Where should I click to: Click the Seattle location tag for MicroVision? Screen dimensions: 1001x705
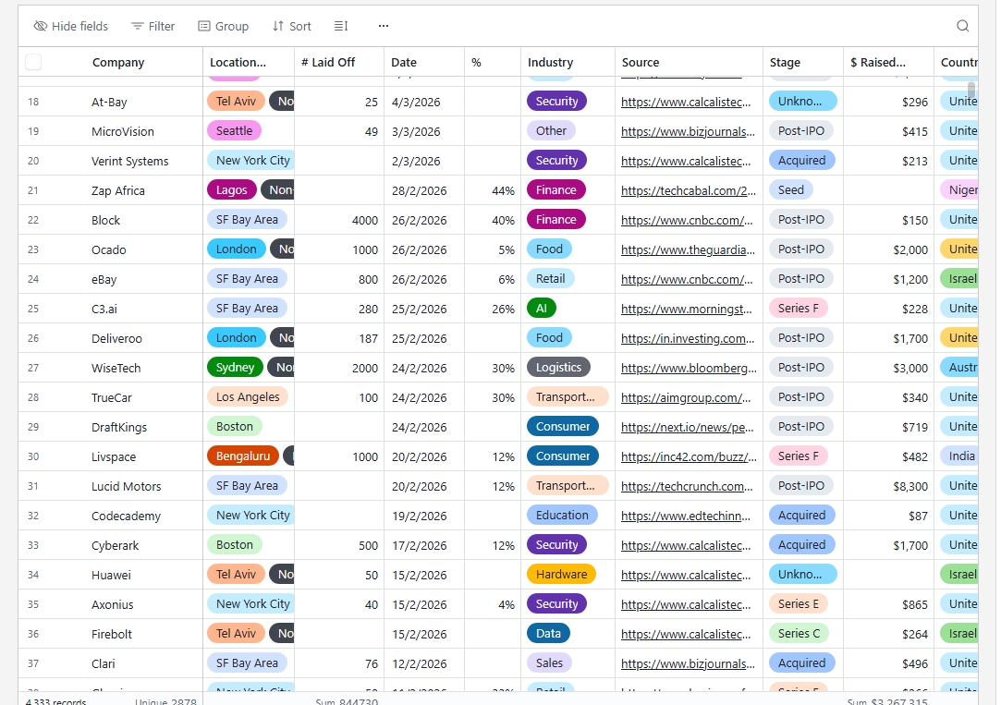234,131
